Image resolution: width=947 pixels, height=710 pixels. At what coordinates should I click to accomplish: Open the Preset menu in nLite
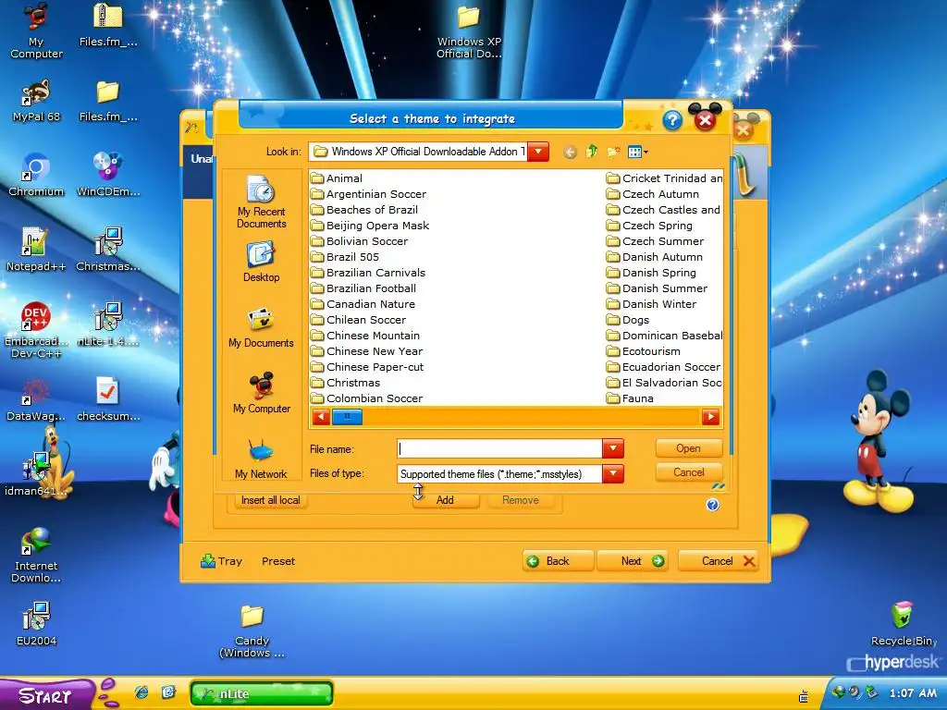(278, 561)
